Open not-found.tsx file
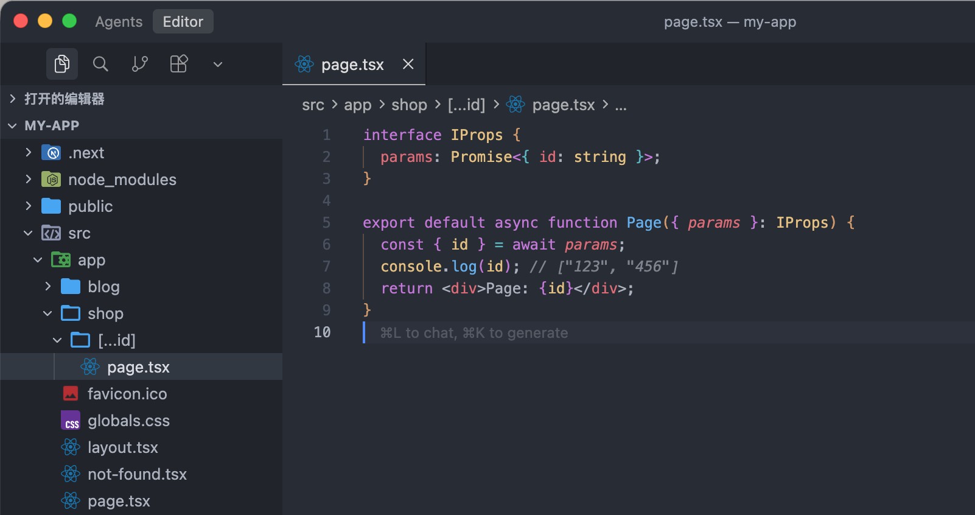Image resolution: width=975 pixels, height=515 pixels. click(137, 474)
